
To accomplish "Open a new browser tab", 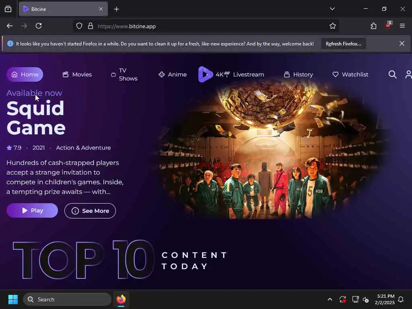I will pos(116,9).
